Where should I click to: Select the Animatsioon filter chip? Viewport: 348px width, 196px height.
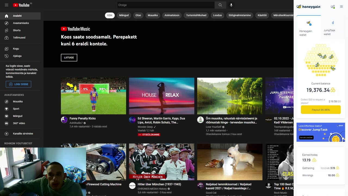pyautogui.click(x=172, y=15)
